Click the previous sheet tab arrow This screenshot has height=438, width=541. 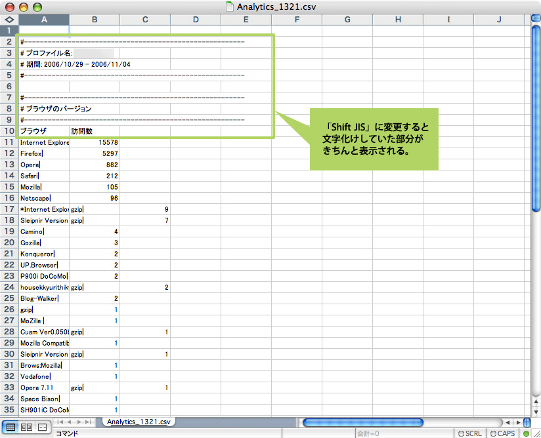click(71, 422)
